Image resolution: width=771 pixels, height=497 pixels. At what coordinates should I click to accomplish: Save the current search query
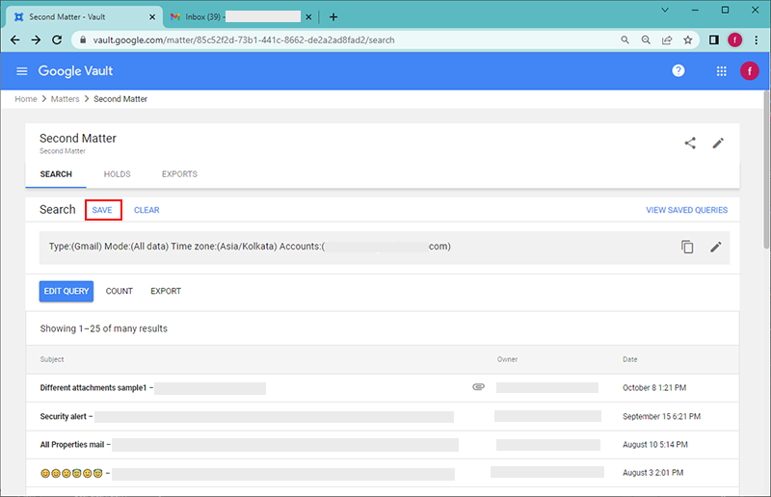102,210
